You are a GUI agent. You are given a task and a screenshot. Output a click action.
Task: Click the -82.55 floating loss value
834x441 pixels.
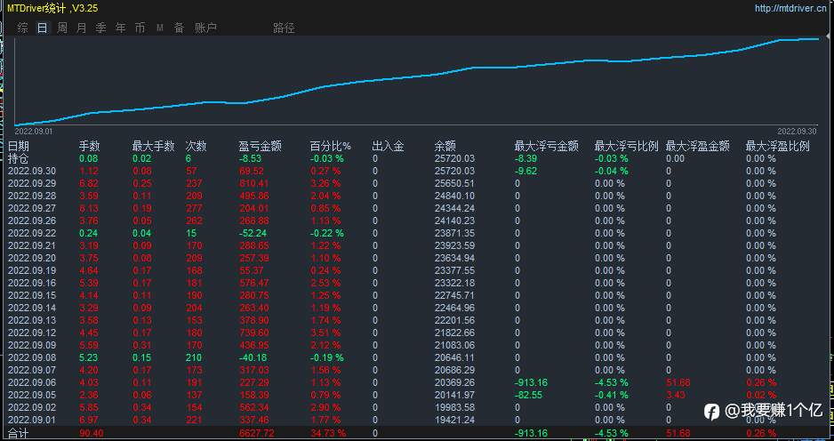(529, 395)
